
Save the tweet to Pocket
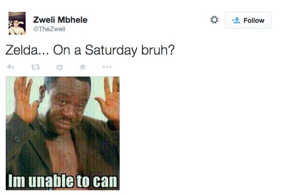pyautogui.click(x=59, y=67)
